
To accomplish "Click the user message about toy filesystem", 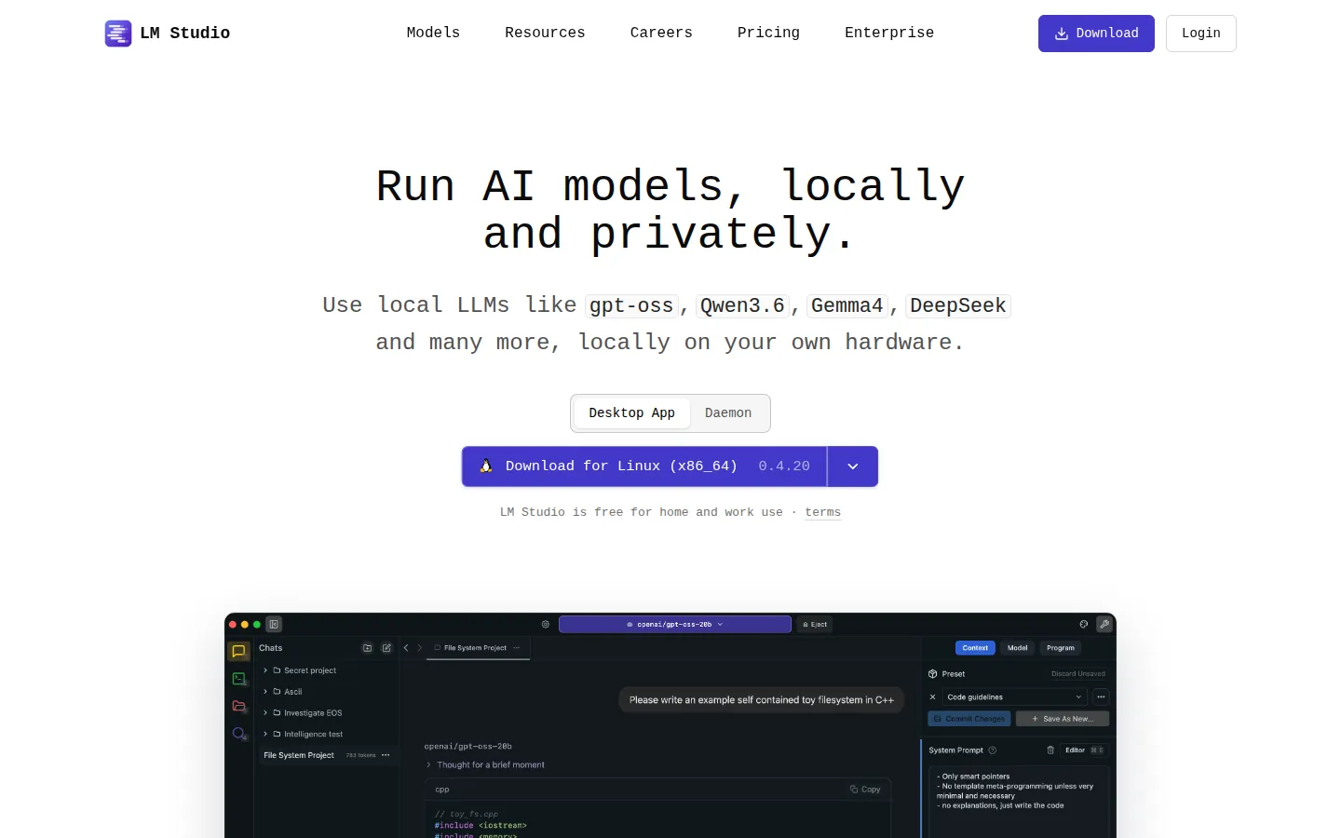I will (x=761, y=700).
